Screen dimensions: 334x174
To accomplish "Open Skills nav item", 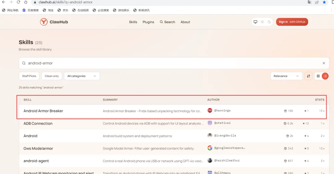I will tap(133, 22).
